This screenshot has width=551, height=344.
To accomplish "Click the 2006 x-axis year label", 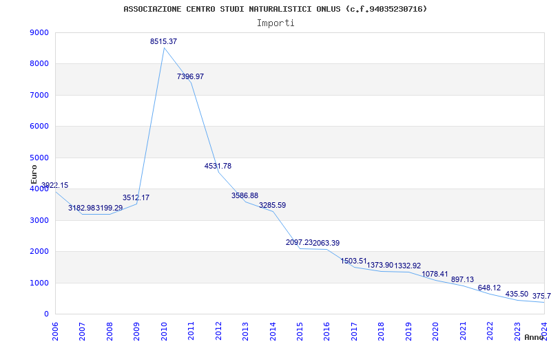I will 55,330.
